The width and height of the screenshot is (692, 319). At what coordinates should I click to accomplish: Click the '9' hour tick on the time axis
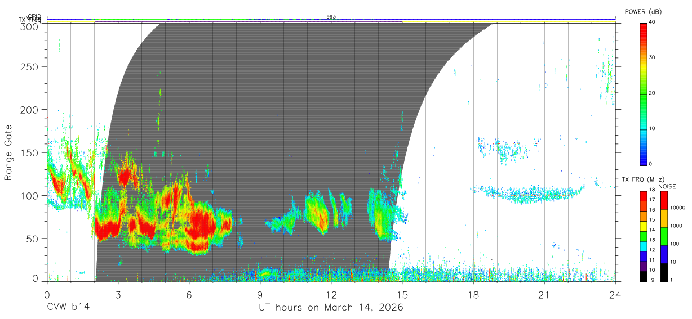[260, 294]
